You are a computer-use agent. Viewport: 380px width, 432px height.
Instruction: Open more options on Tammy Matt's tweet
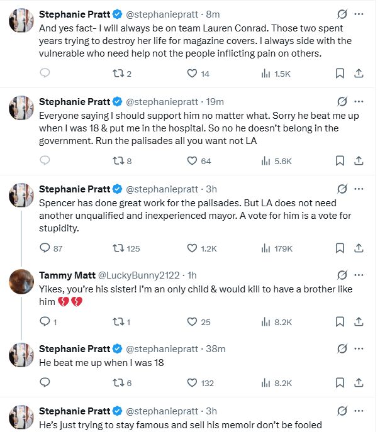pos(359,275)
